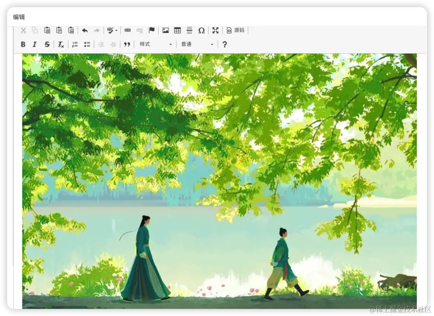Insert a link with chain icon
The image size is (434, 316).
[128, 30]
